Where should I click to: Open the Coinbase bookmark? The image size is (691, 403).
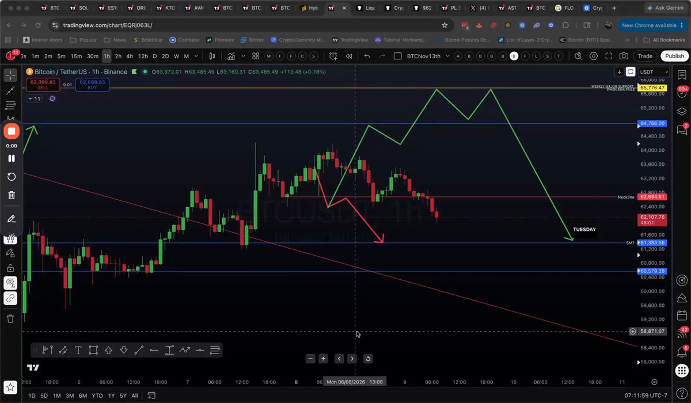click(184, 40)
